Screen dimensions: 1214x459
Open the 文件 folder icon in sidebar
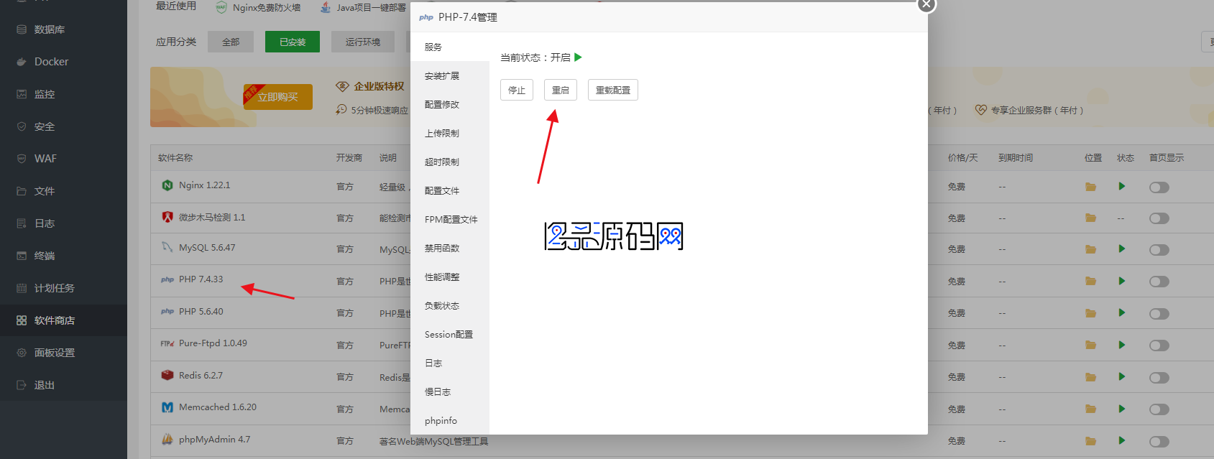coord(22,191)
